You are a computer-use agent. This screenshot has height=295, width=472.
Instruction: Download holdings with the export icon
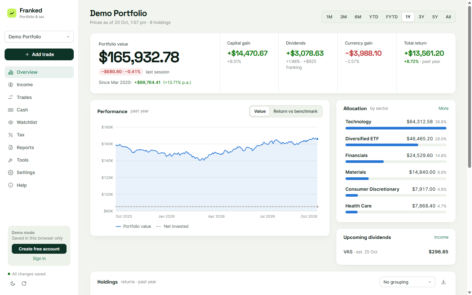[443, 282]
